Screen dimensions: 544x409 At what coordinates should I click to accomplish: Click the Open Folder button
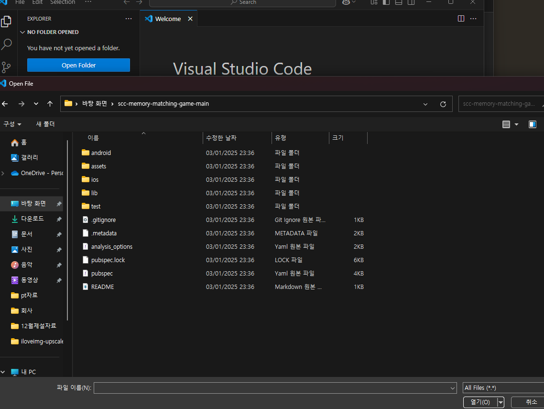pos(78,65)
